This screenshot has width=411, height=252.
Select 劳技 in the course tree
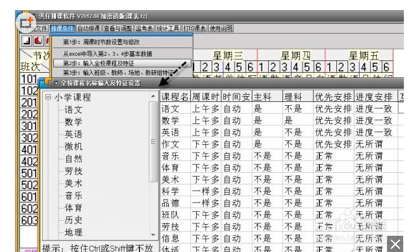(73, 171)
